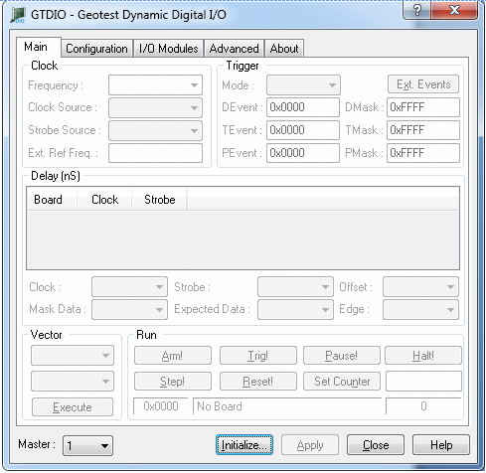Click the Step! button

[173, 382]
